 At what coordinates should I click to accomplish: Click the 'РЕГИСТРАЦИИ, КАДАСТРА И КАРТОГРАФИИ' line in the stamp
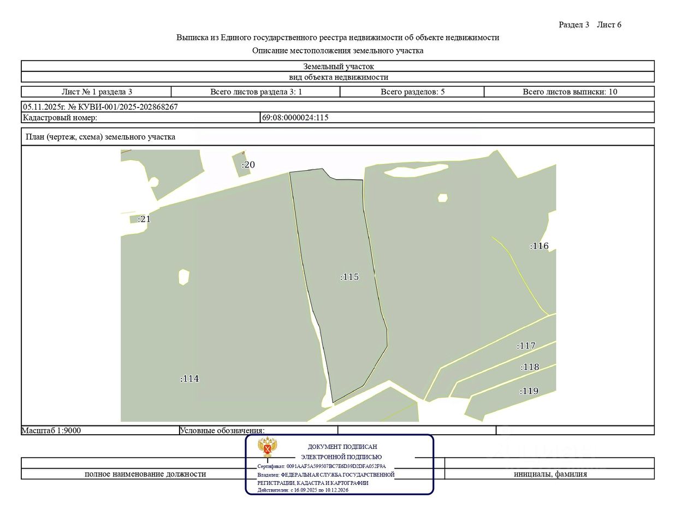pos(313,483)
